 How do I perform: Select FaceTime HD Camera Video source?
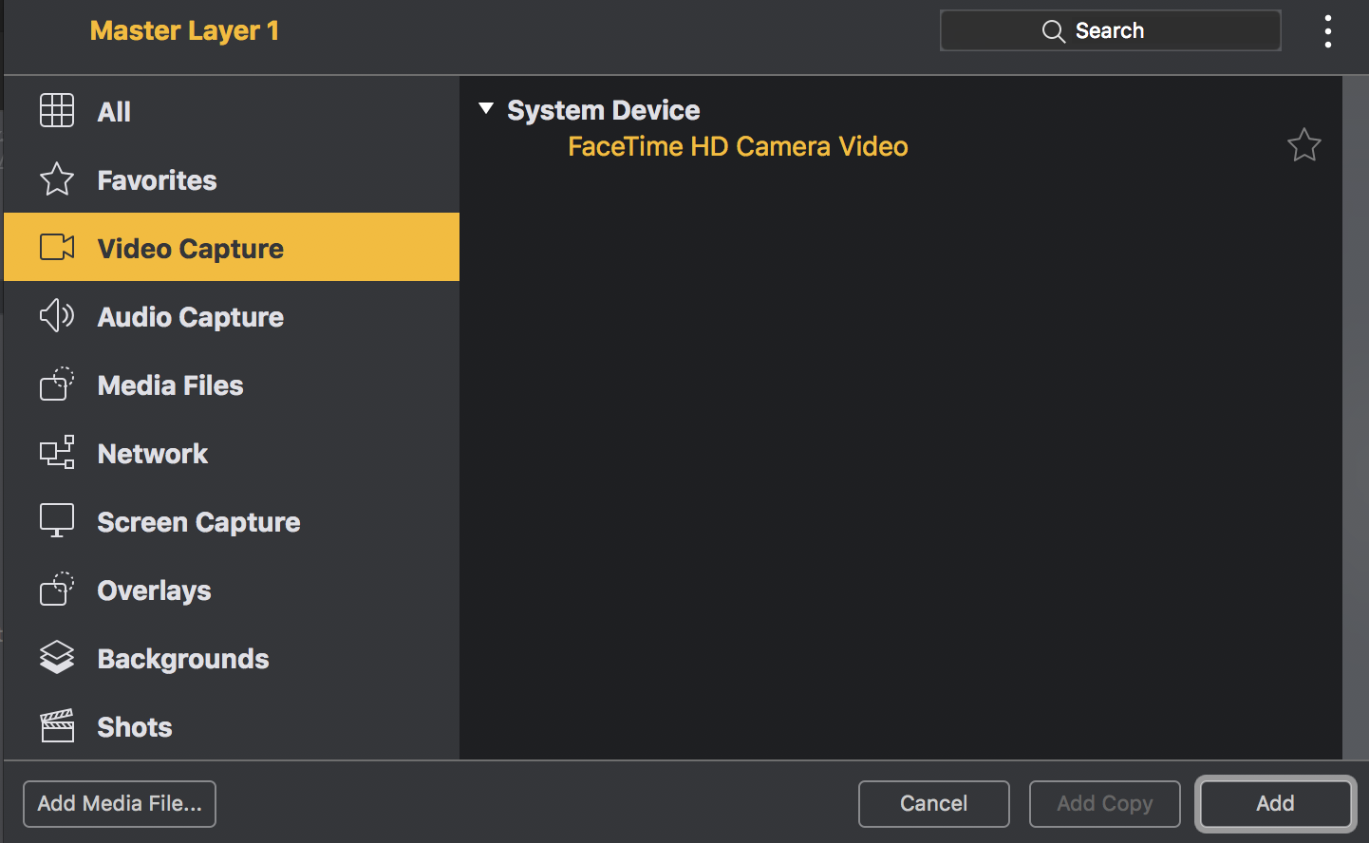738,146
